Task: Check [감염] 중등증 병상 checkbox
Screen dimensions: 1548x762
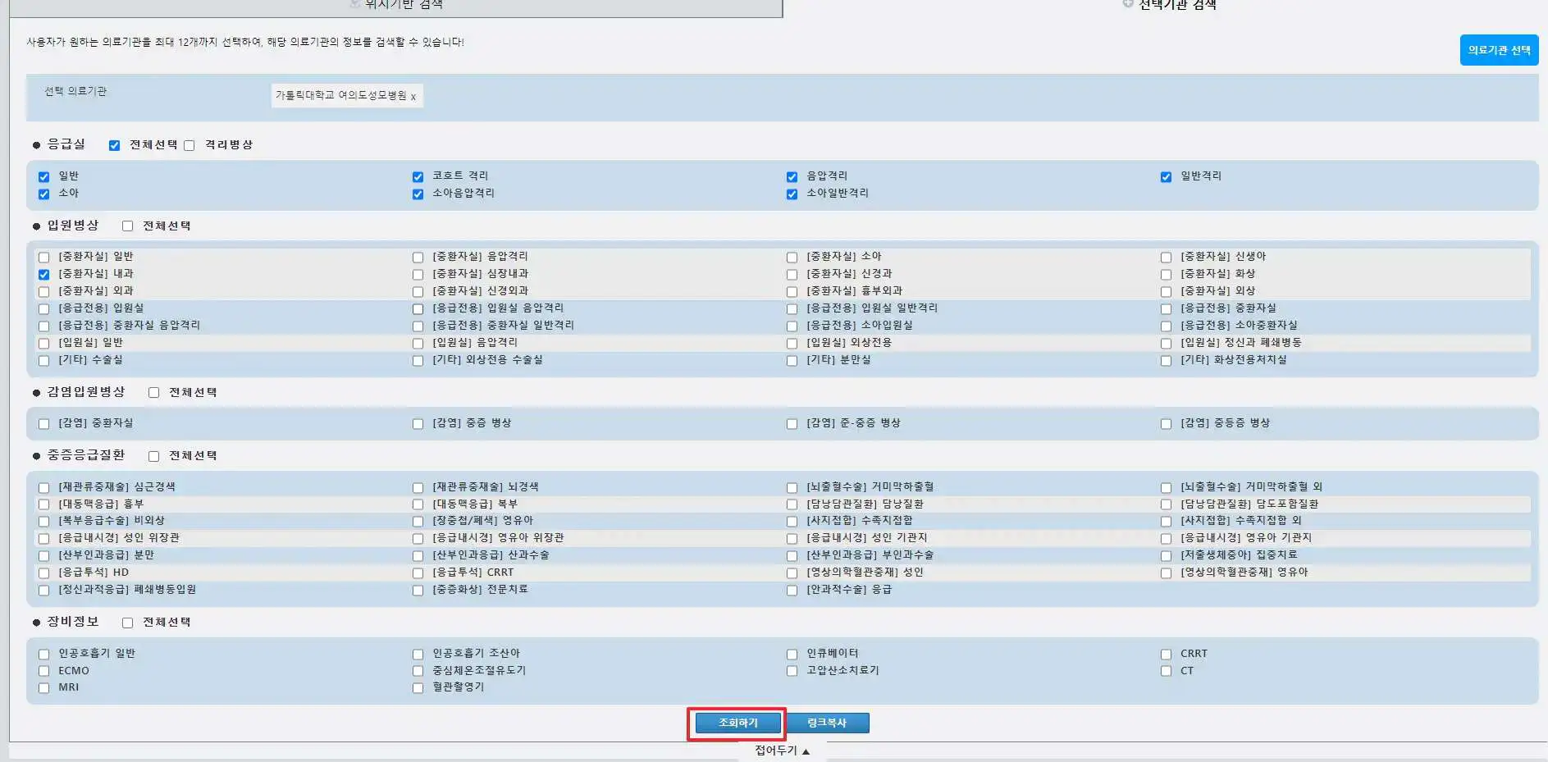Action: (1166, 423)
